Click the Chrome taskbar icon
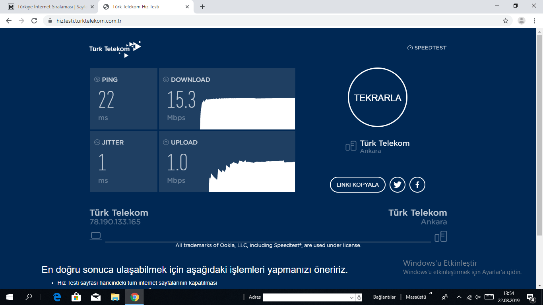 pos(135,297)
